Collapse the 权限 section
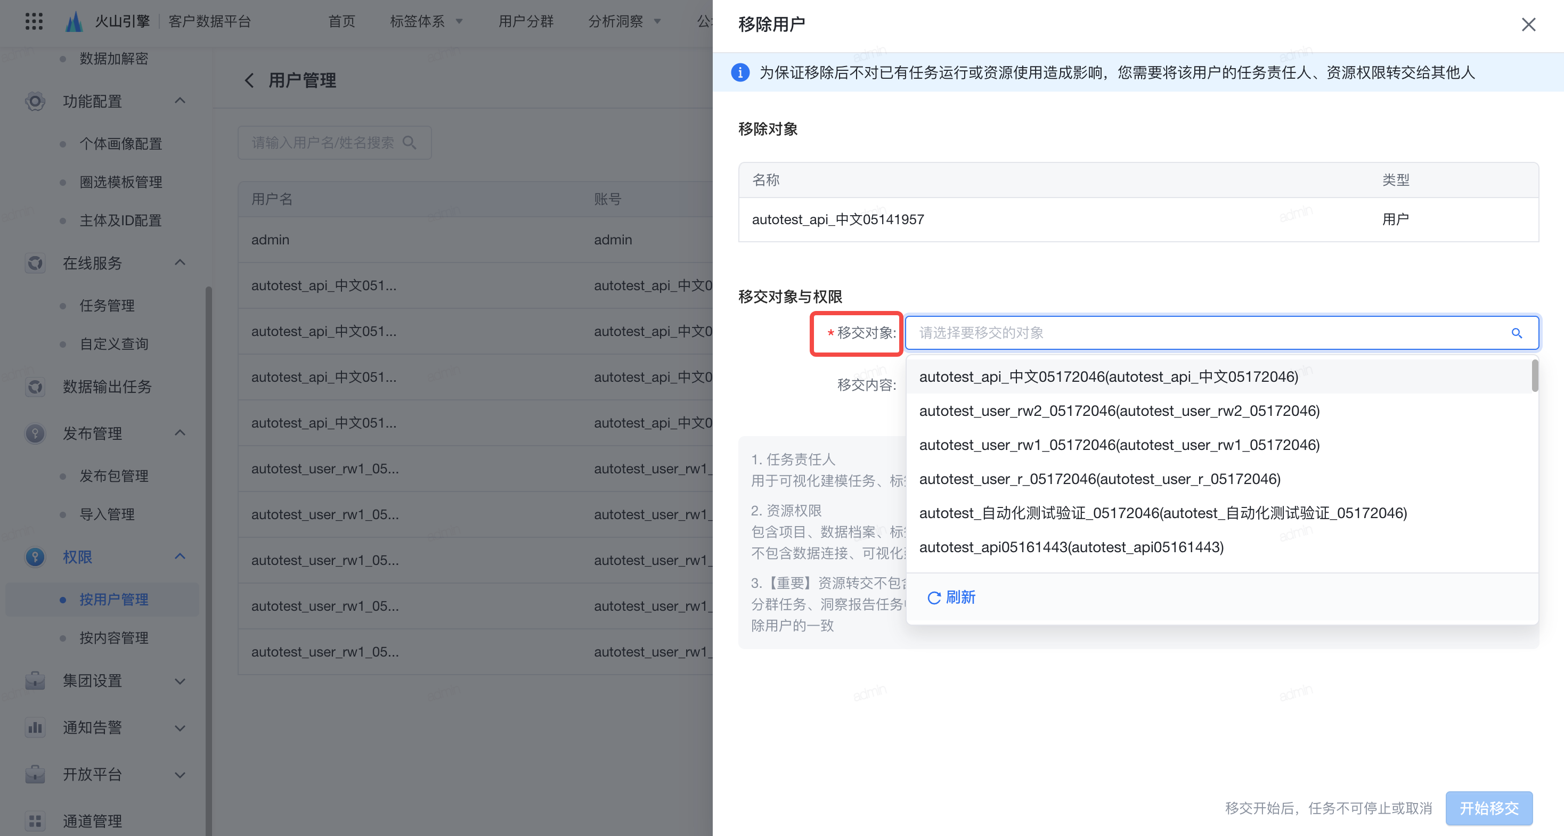Viewport: 1564px width, 836px height. click(180, 557)
